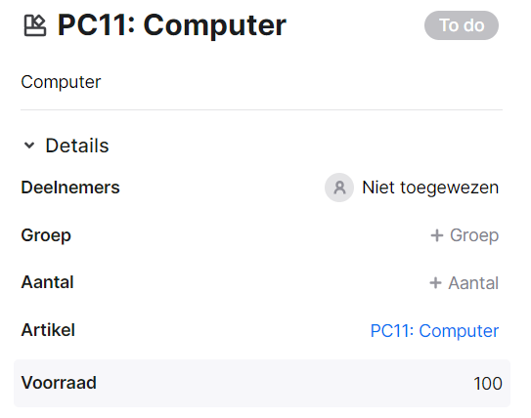Add a quantity via + Aantal

coord(464,283)
